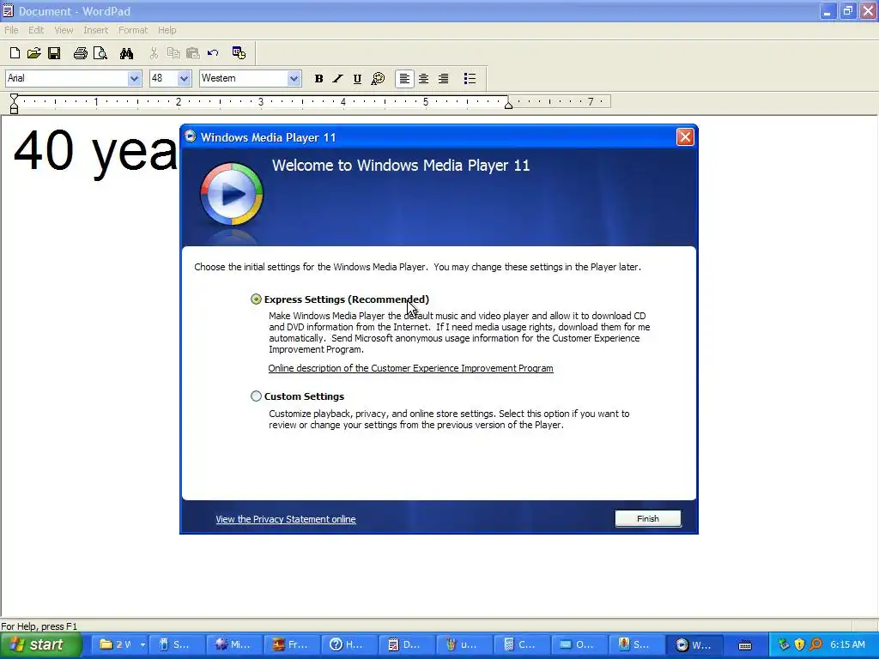Open the File menu in WordPad
Screen dimensions: 879x659
(x=11, y=30)
